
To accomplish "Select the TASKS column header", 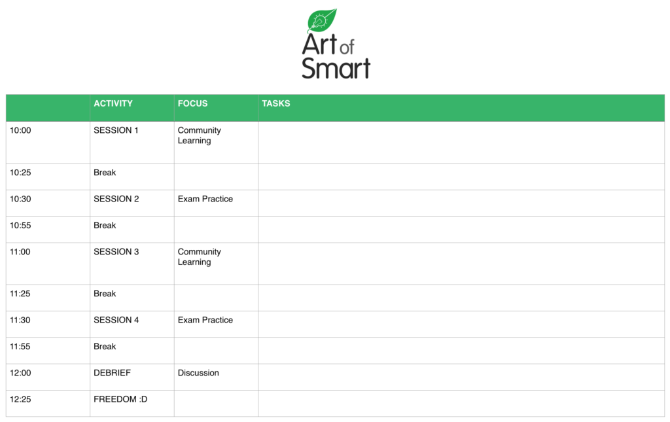I will click(x=276, y=103).
